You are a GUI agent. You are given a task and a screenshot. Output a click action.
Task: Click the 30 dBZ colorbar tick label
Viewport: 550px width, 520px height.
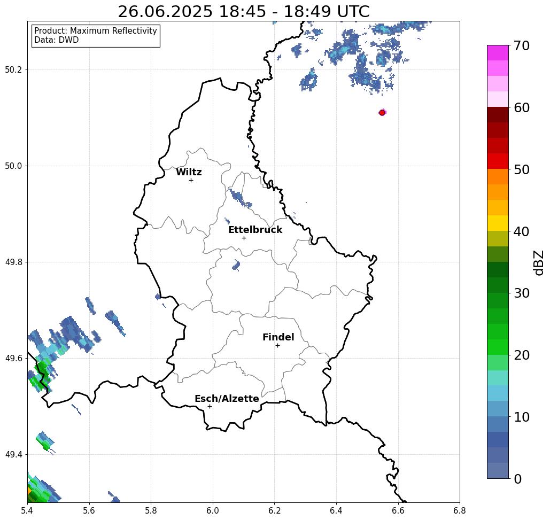521,293
